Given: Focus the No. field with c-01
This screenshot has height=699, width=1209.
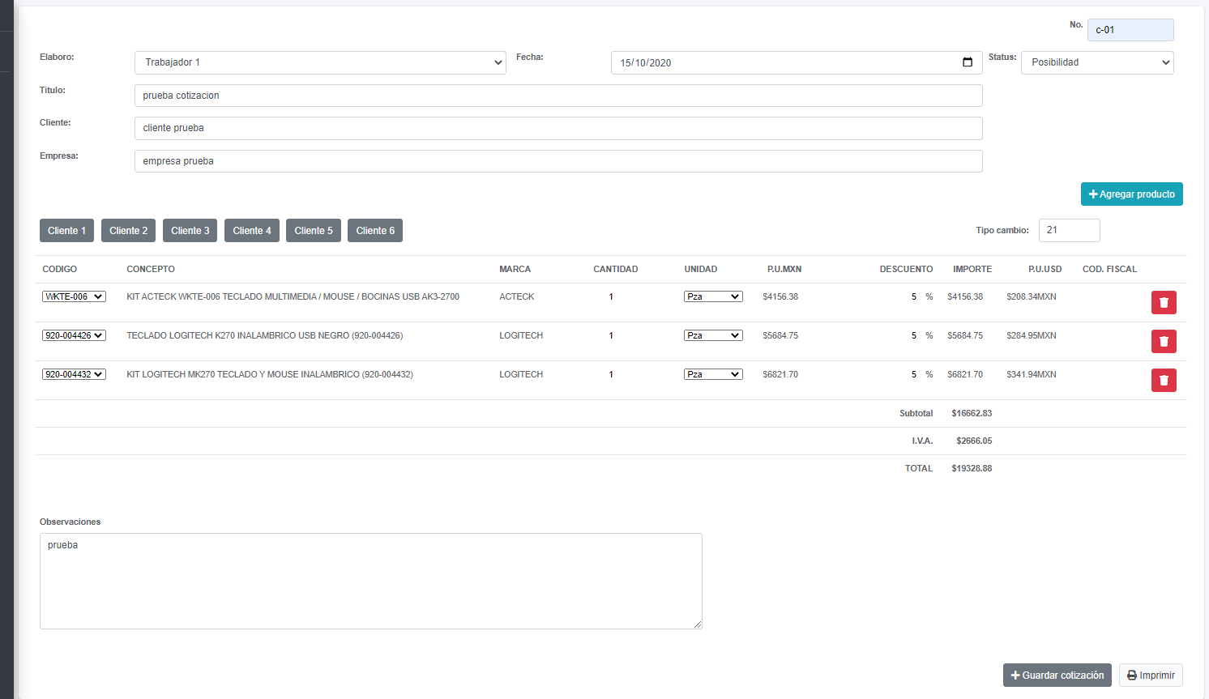Looking at the screenshot, I should click(1130, 30).
